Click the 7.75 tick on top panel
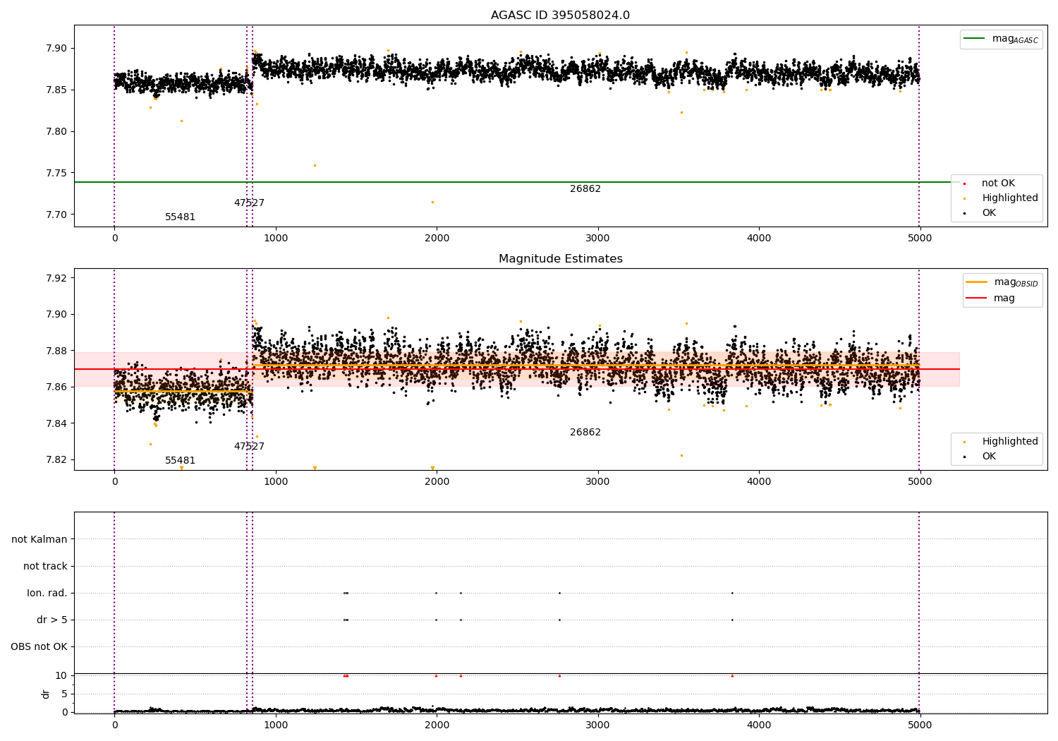Image resolution: width=1058 pixels, height=741 pixels. click(55, 174)
